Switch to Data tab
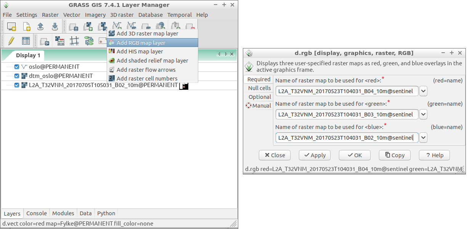Viewport: 467px width, 229px height. [86, 213]
